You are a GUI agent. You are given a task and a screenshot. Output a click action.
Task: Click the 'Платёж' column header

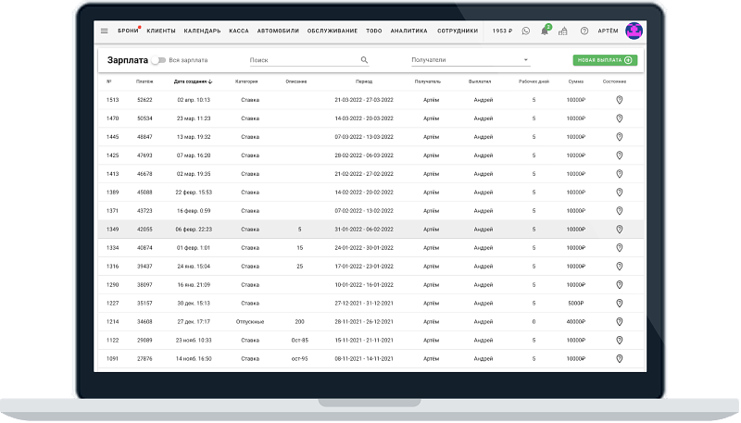[x=144, y=81]
